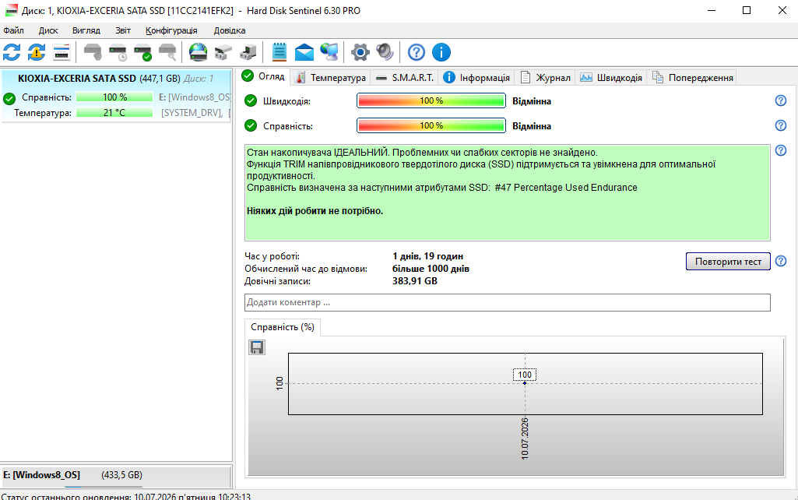798x500 pixels.
Task: Click the globe with monitor network icon
Action: 329,52
